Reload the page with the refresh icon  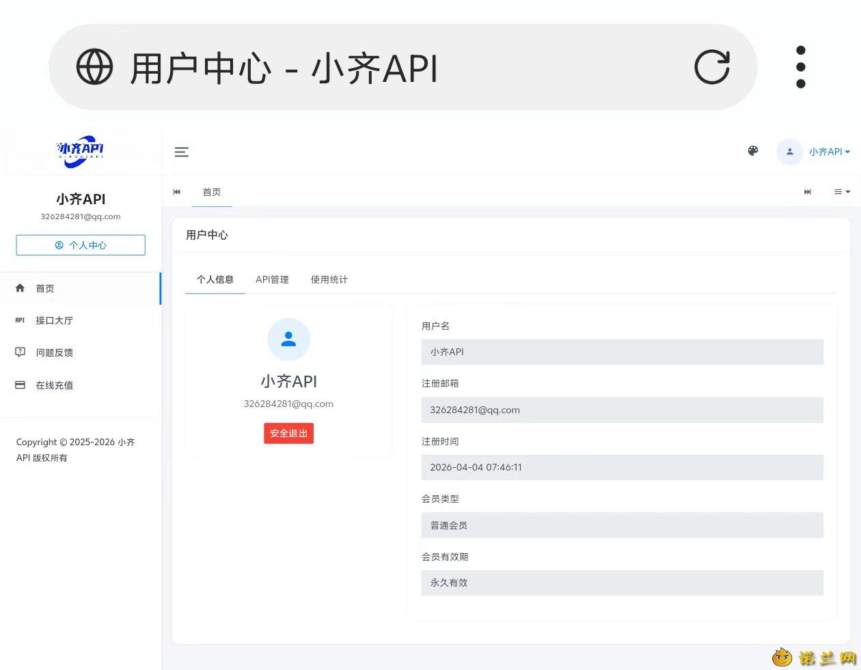(712, 67)
